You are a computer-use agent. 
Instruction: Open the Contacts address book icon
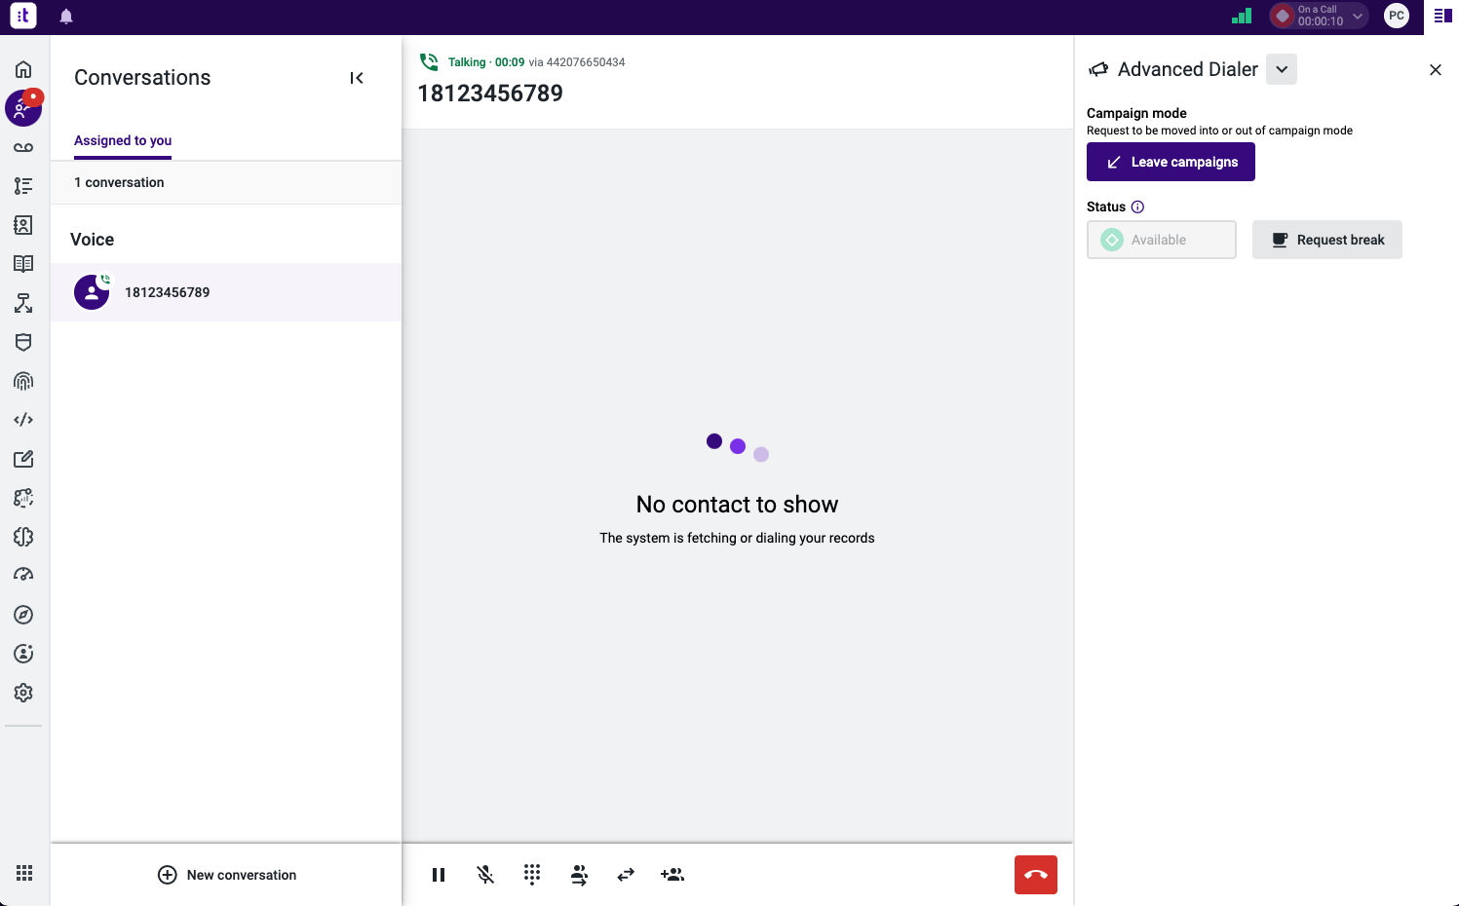coord(23,225)
